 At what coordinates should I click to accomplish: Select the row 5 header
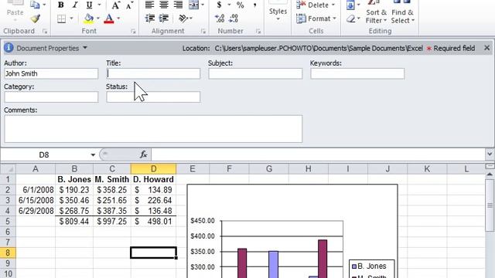(x=8, y=222)
